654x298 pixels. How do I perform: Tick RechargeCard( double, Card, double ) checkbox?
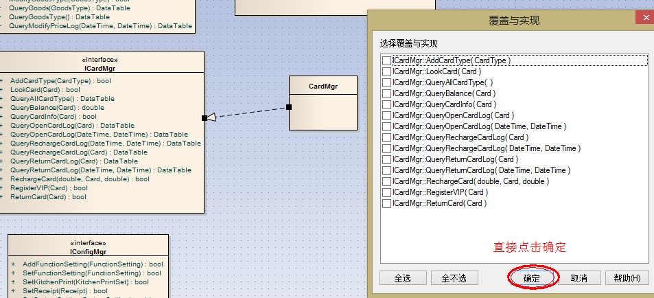click(386, 181)
